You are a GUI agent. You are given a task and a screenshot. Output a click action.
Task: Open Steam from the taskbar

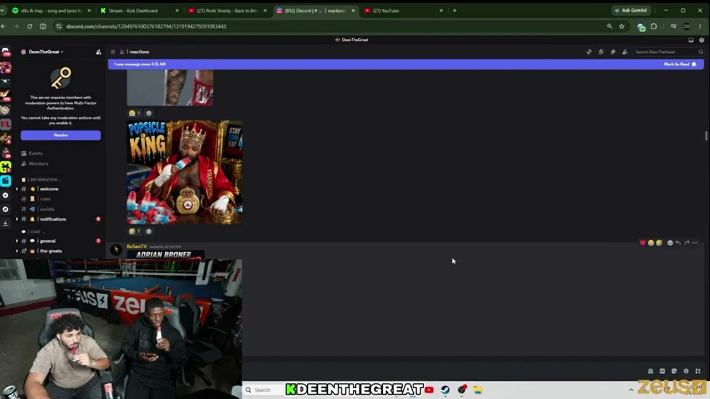click(445, 390)
